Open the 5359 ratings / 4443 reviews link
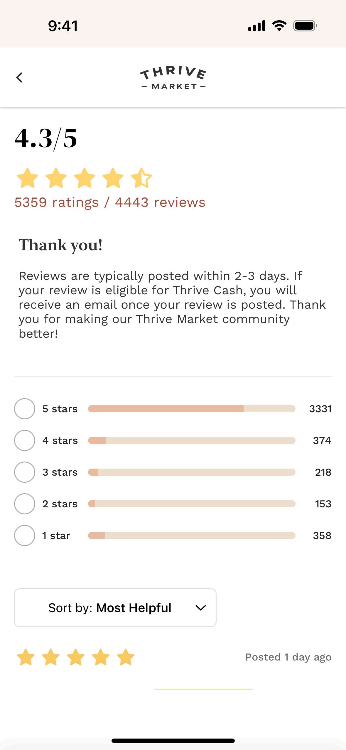The image size is (346, 750). (x=110, y=202)
